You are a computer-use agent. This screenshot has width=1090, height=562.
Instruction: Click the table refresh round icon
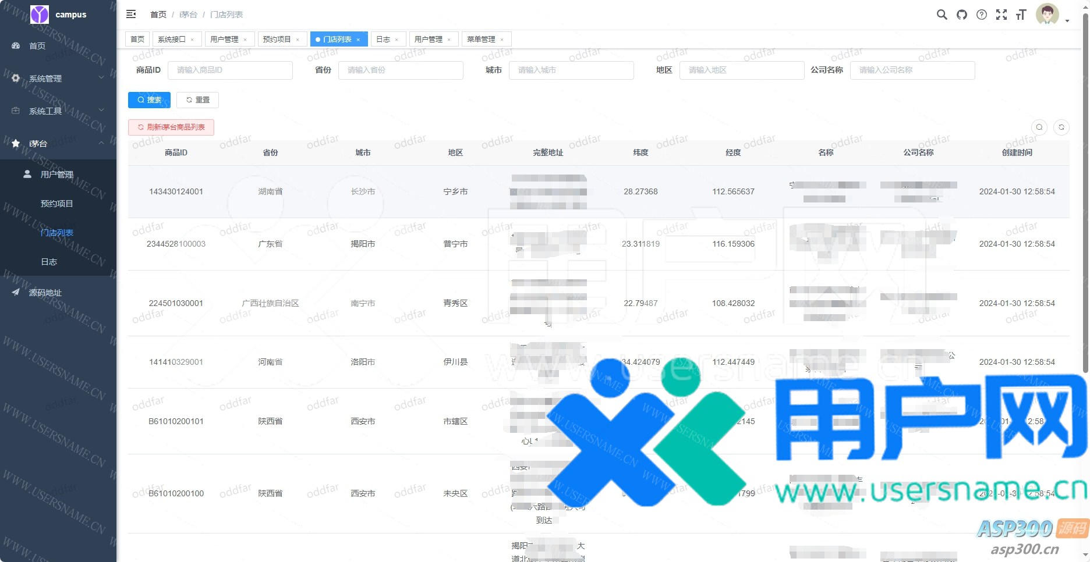coord(1061,127)
